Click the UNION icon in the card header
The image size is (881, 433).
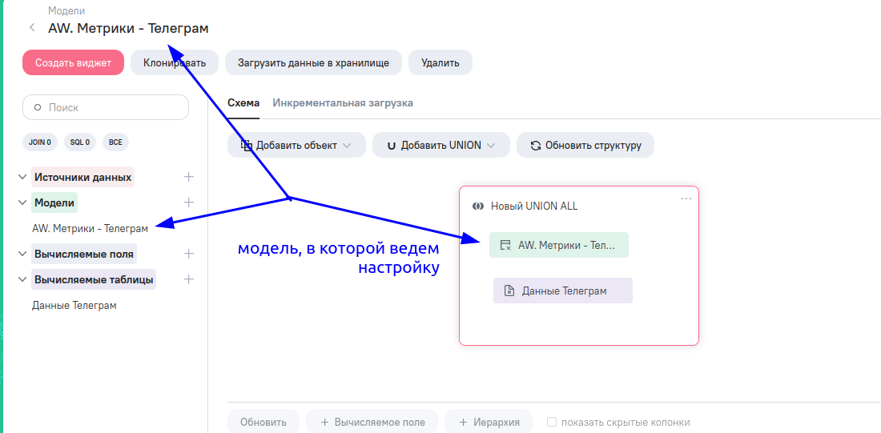click(x=477, y=206)
